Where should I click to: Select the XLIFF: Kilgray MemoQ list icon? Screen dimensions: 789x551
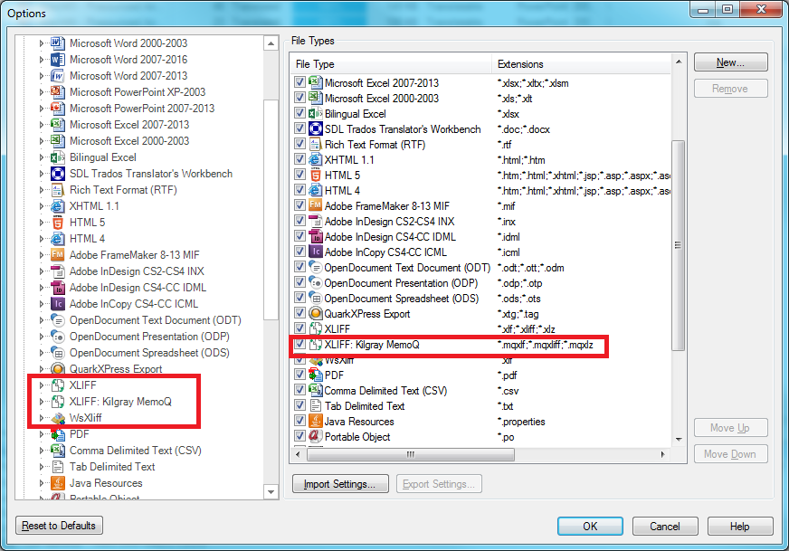(316, 344)
